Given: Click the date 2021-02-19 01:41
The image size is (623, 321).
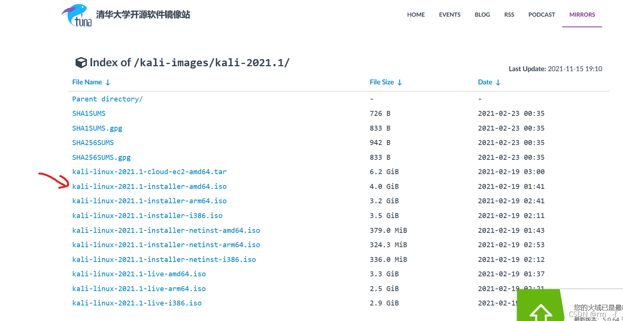Looking at the screenshot, I should tap(511, 187).
